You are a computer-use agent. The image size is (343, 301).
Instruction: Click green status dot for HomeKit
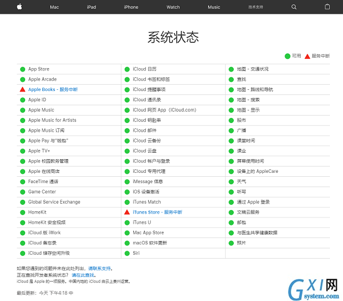pos(22,212)
